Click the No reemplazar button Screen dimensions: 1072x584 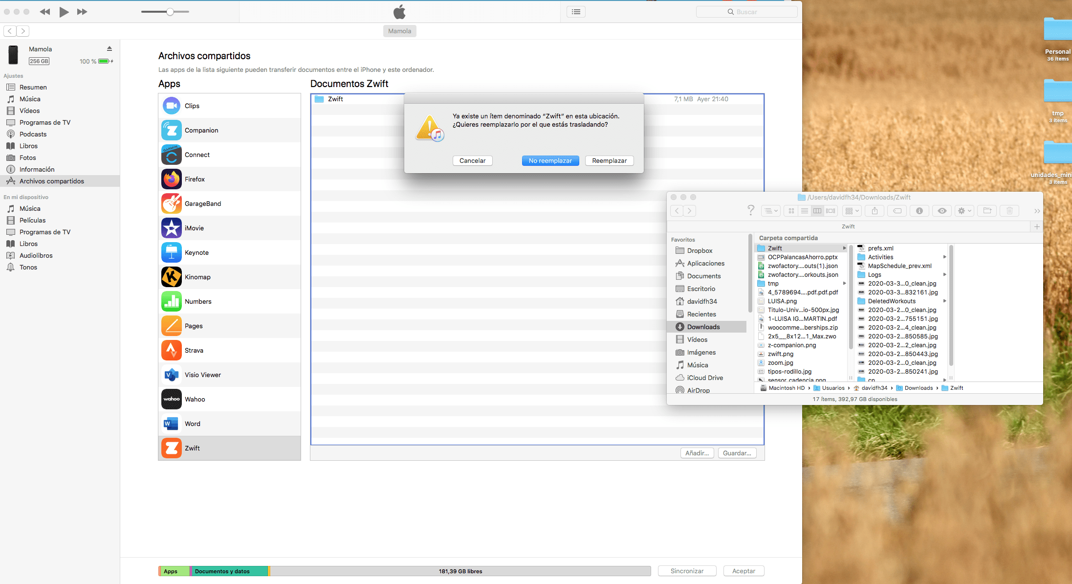click(x=550, y=160)
